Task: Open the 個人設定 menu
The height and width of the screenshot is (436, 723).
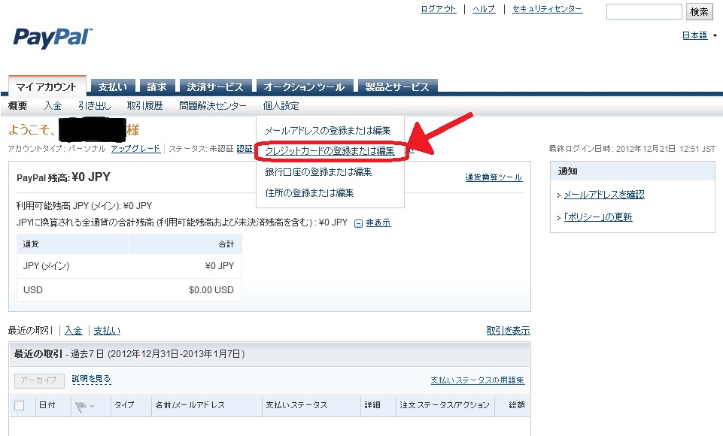Action: tap(281, 106)
